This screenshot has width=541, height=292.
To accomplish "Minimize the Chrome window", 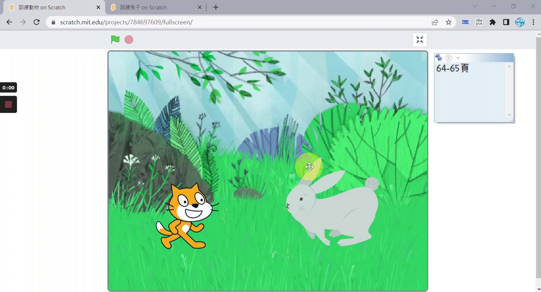I will [494, 6].
